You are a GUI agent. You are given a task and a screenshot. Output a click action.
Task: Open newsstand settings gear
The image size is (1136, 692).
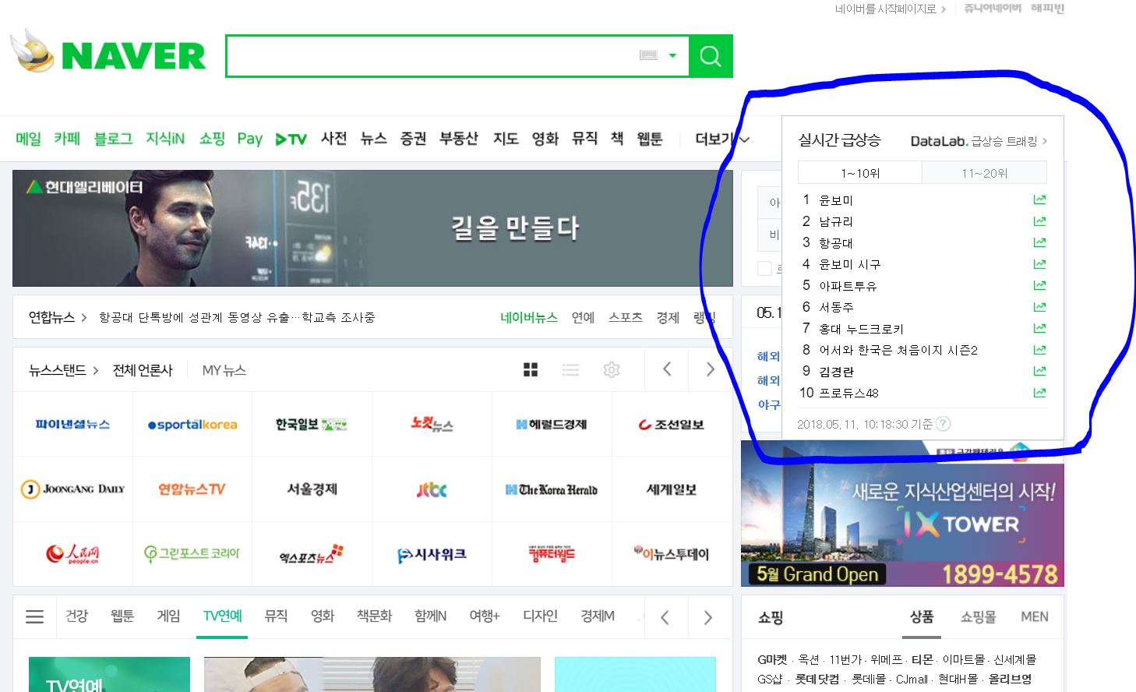click(612, 369)
